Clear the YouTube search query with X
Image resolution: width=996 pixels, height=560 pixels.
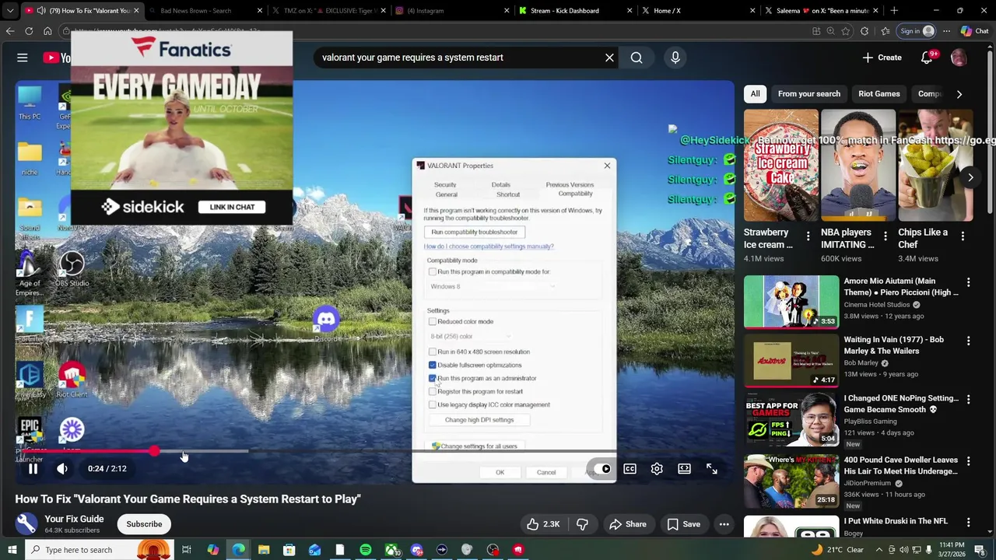point(609,58)
